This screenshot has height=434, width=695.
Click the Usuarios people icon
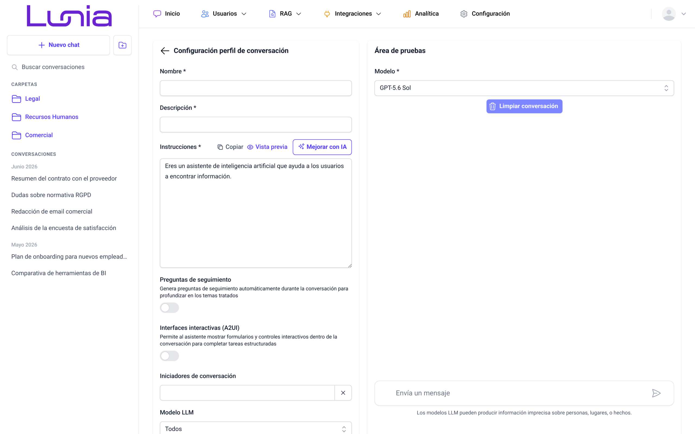tap(205, 14)
